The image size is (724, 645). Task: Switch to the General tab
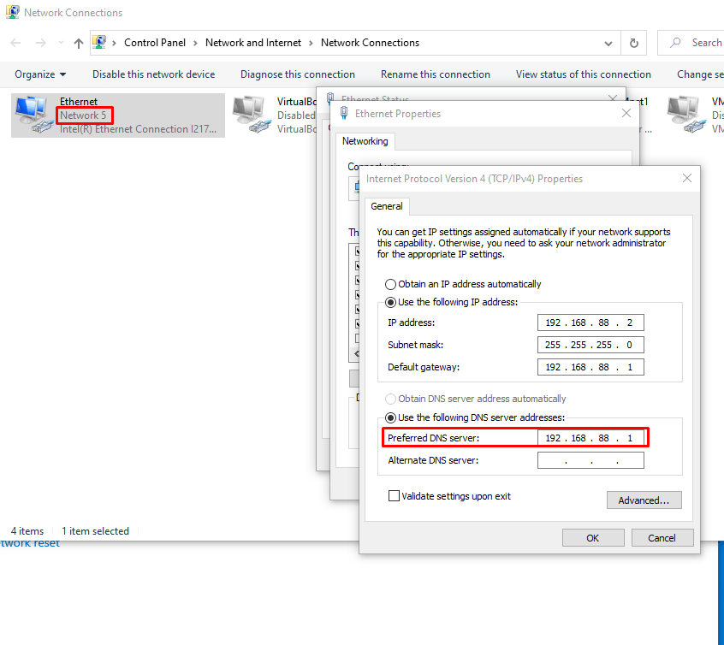pos(387,206)
